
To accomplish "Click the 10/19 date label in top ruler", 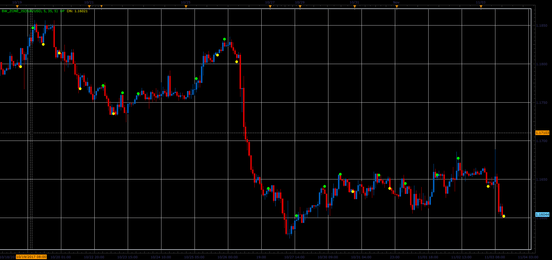I will [x=17, y=2].
